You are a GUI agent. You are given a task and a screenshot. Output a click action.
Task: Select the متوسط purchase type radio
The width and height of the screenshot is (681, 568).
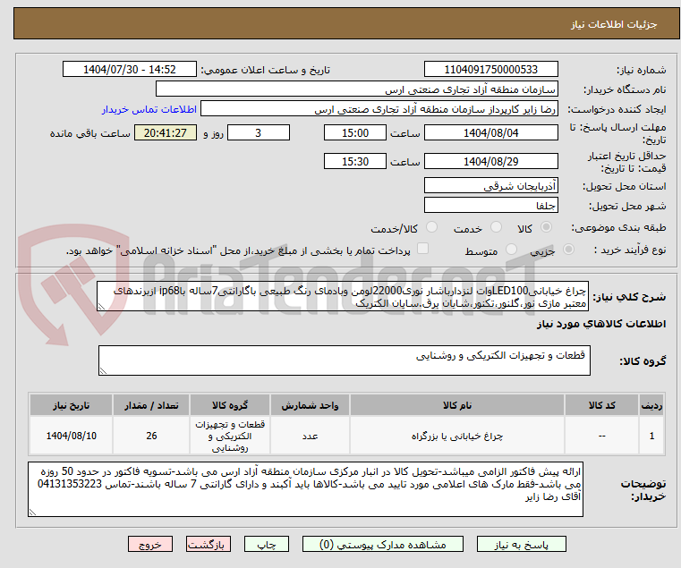pyautogui.click(x=512, y=250)
